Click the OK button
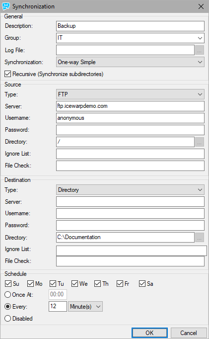Screen dimensions: 209x339 click(x=149, y=333)
